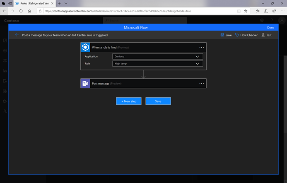
Task: Go to the browser home page
Action: 29,11
